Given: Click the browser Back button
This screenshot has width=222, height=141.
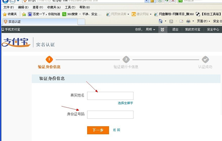Looking at the screenshot, I should click(6, 1).
